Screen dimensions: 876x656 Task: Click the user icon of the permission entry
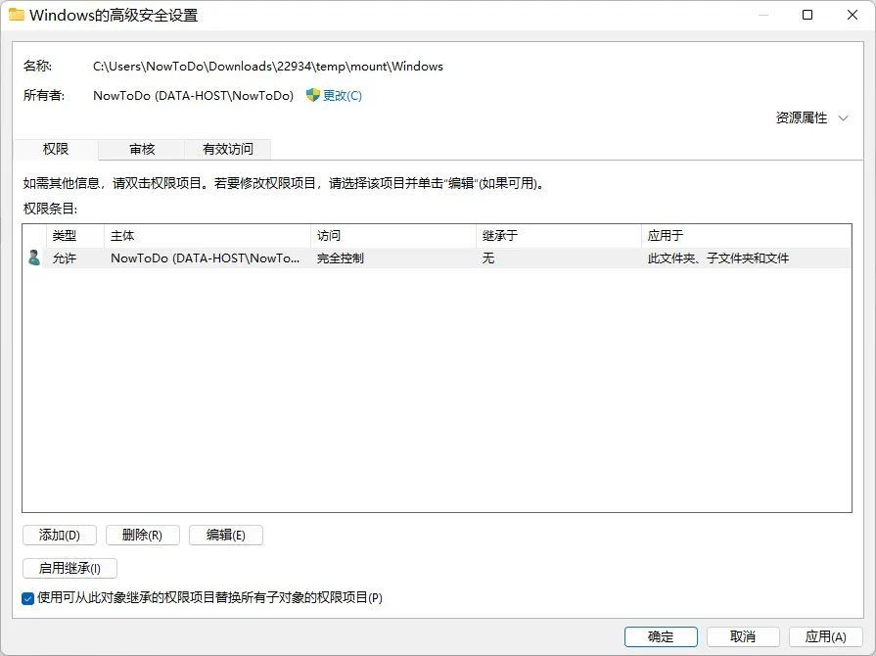pyautogui.click(x=34, y=258)
